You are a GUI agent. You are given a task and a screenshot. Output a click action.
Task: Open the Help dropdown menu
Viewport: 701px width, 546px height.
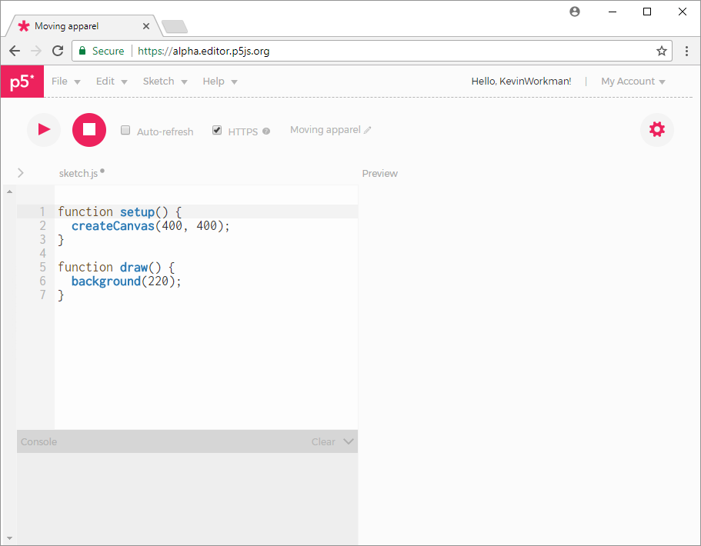point(219,82)
